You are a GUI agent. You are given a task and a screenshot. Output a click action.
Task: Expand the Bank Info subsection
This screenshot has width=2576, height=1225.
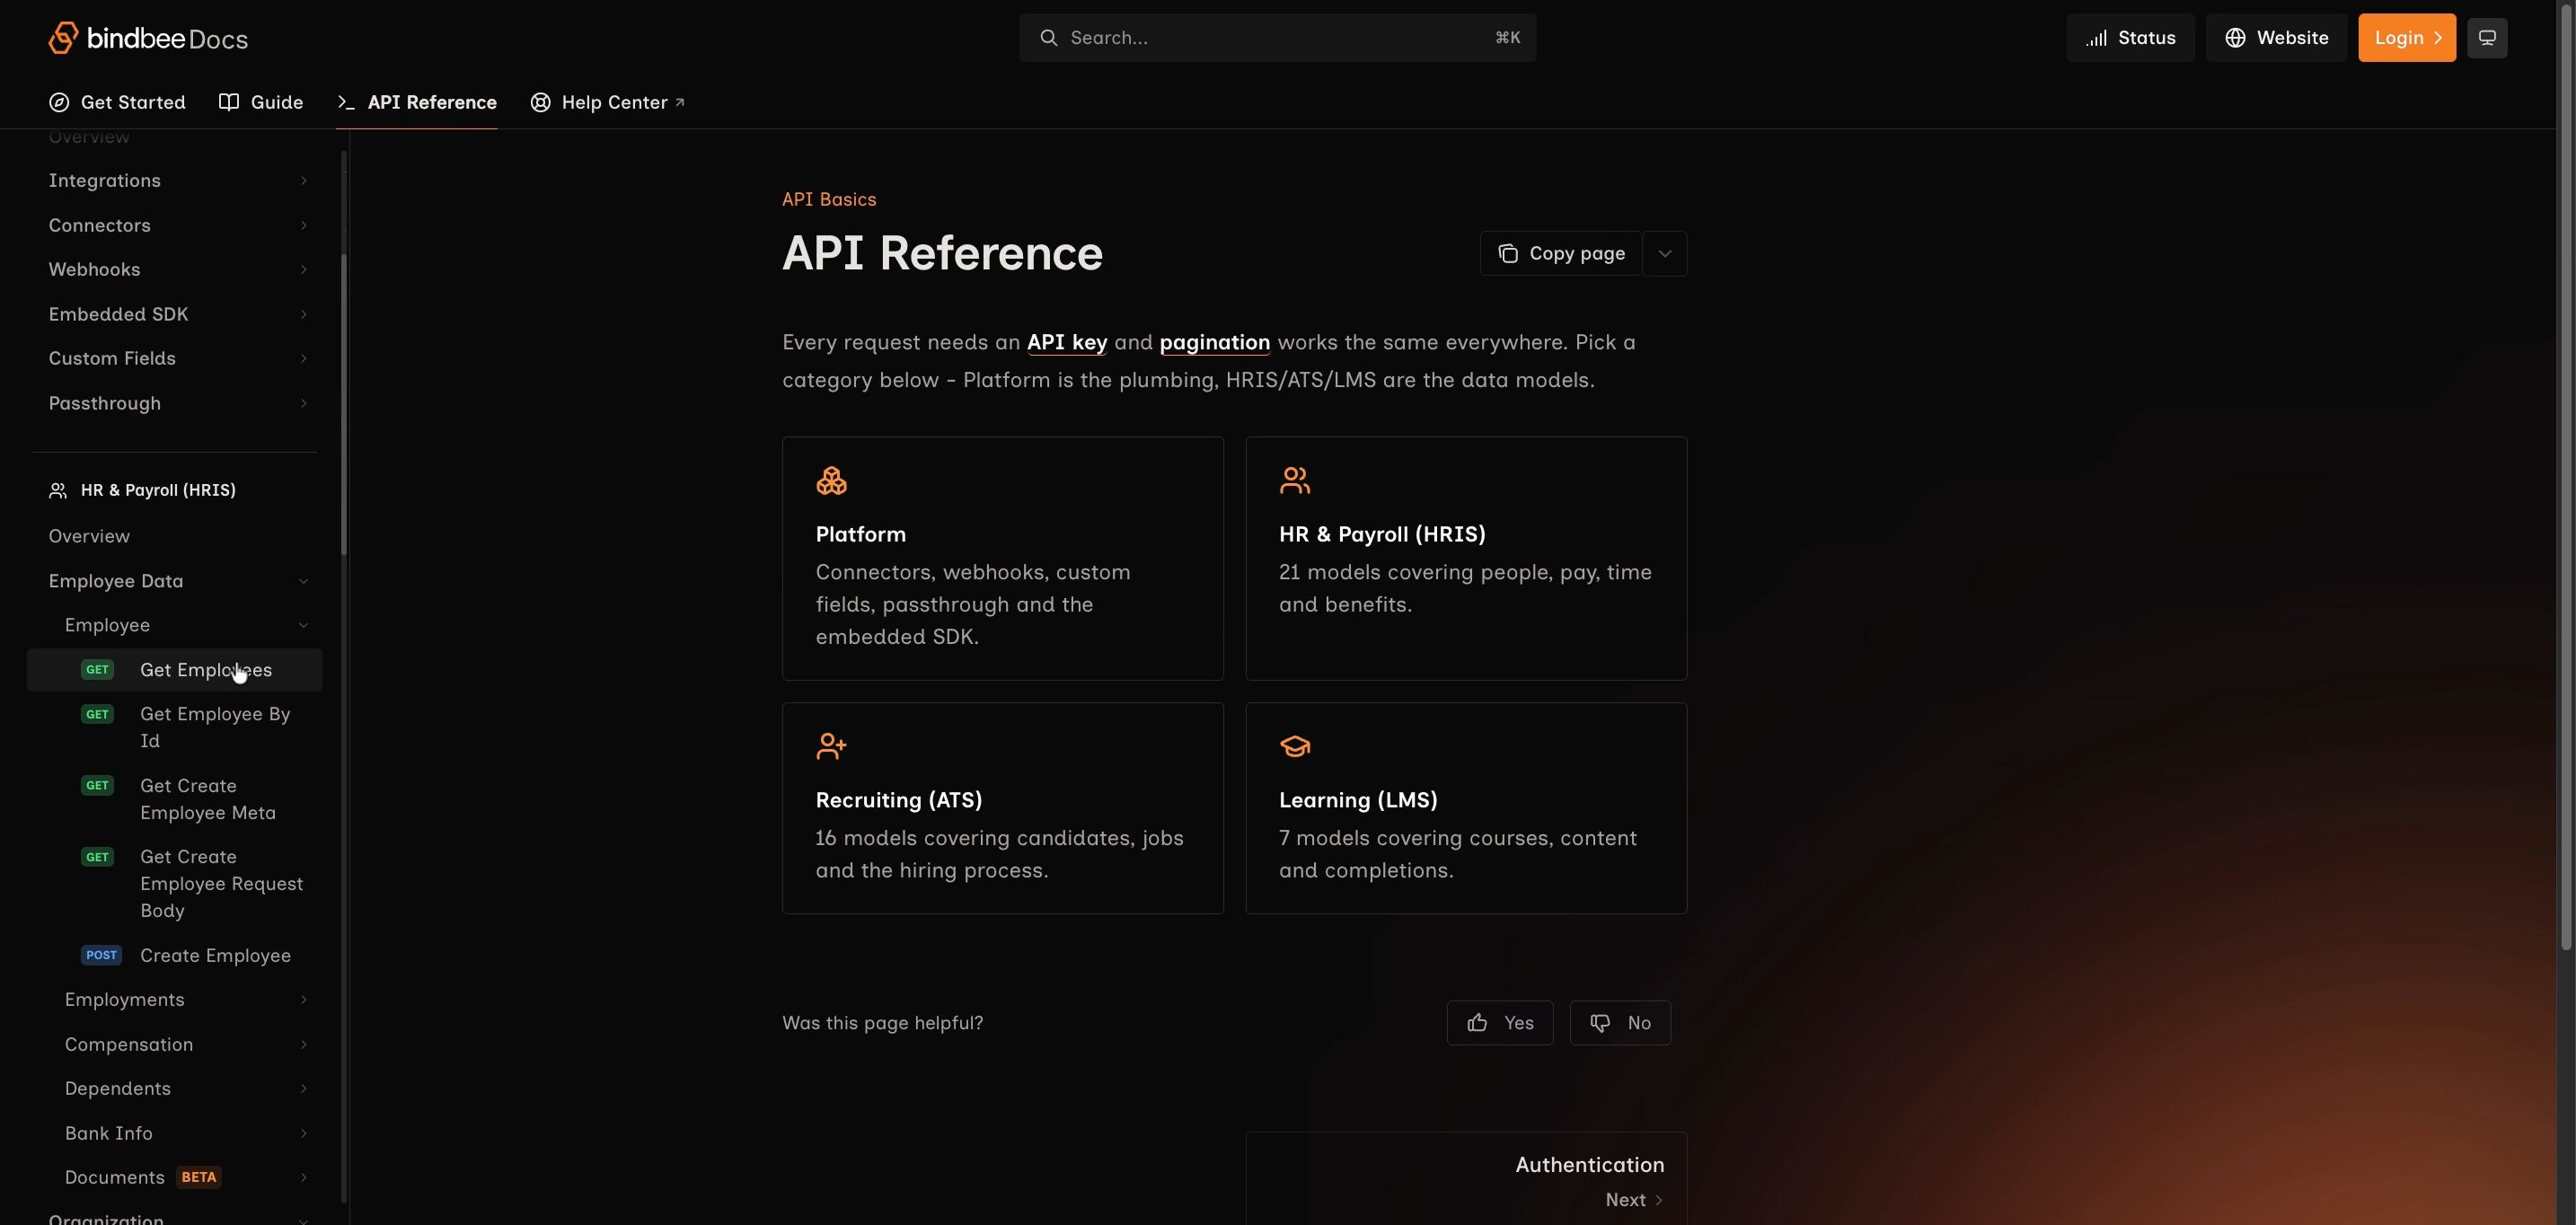pos(304,1133)
